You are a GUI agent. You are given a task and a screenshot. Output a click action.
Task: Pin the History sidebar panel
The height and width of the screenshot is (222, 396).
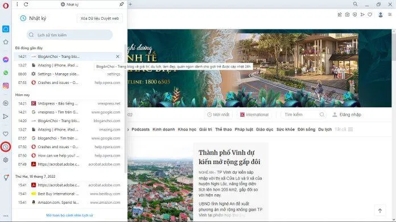[x=122, y=5]
